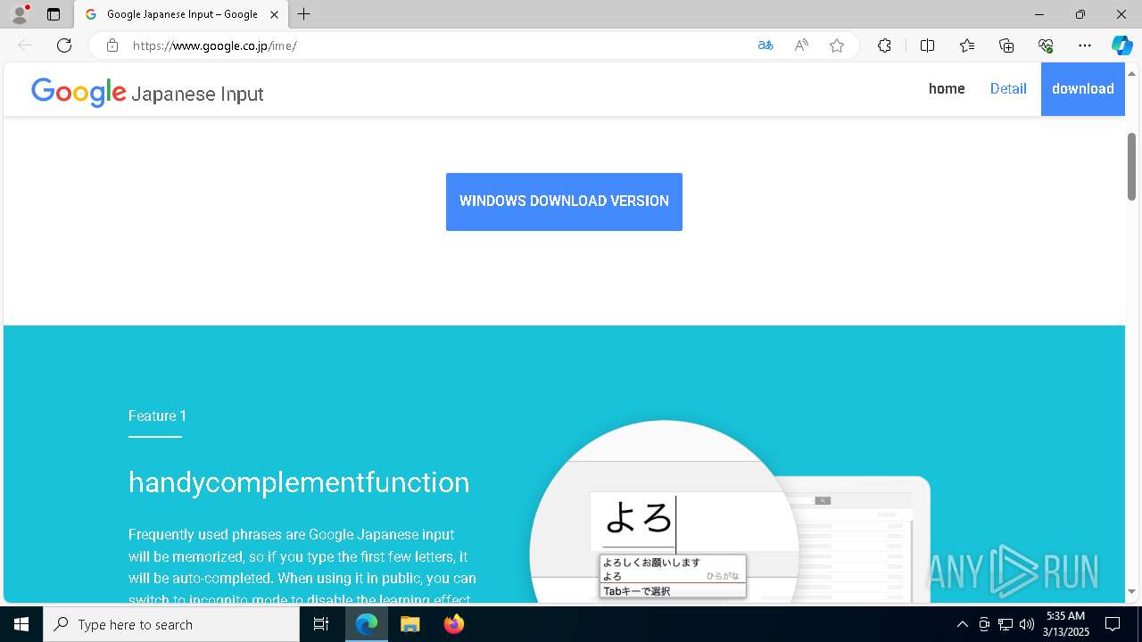Open a new browser tab
Image resolution: width=1142 pixels, height=642 pixels.
pos(304,14)
